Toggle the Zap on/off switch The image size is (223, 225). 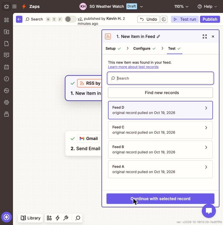[70, 19]
